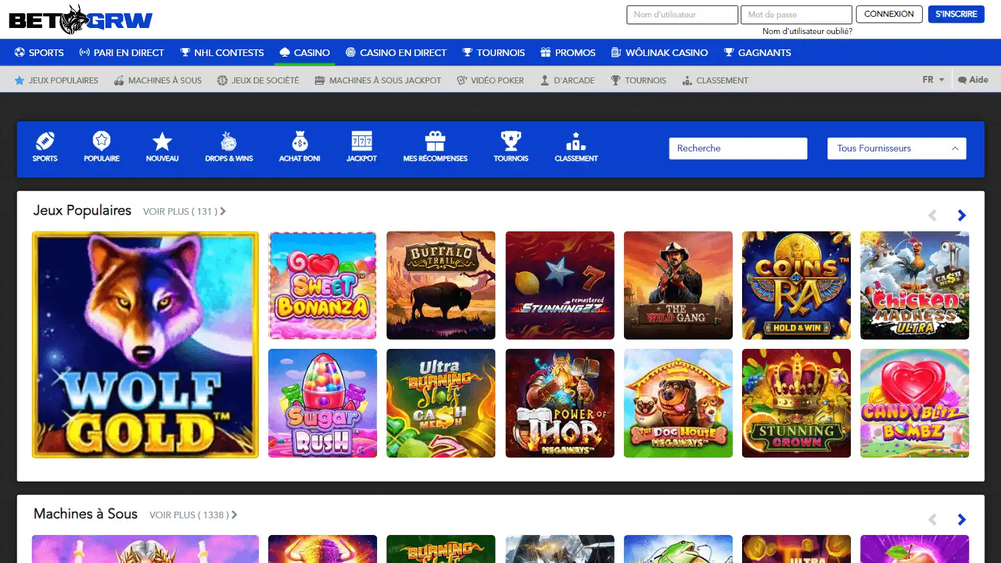Open the Sugar Rush game
1001x563 pixels.
click(322, 403)
